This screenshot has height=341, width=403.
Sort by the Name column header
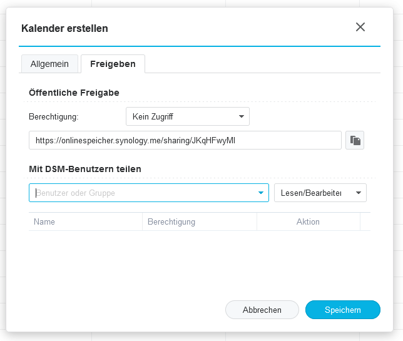[86, 221]
